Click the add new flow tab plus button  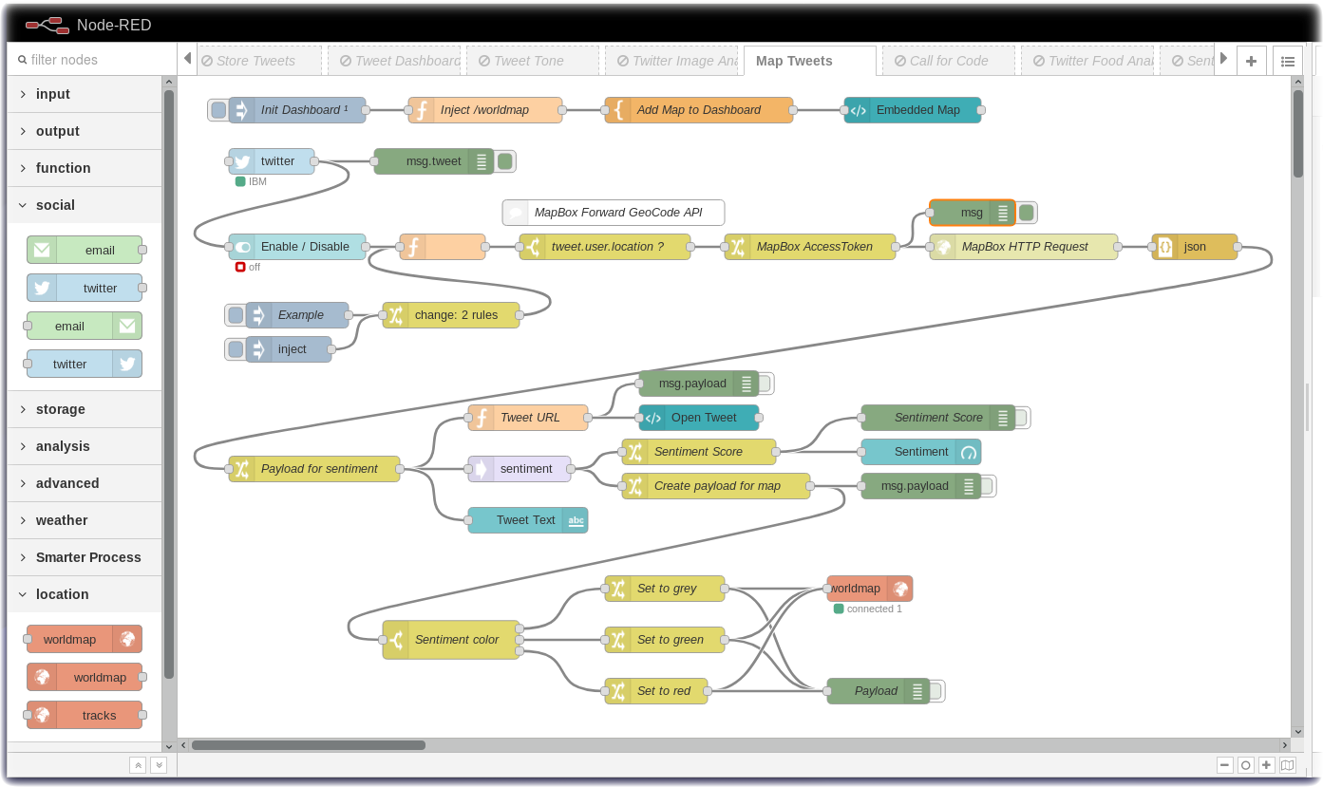point(1251,61)
